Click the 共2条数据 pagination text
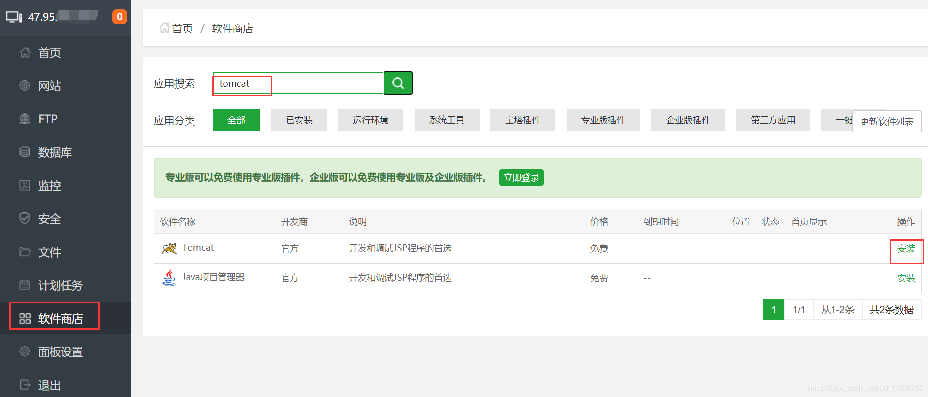928x397 pixels. 892,309
